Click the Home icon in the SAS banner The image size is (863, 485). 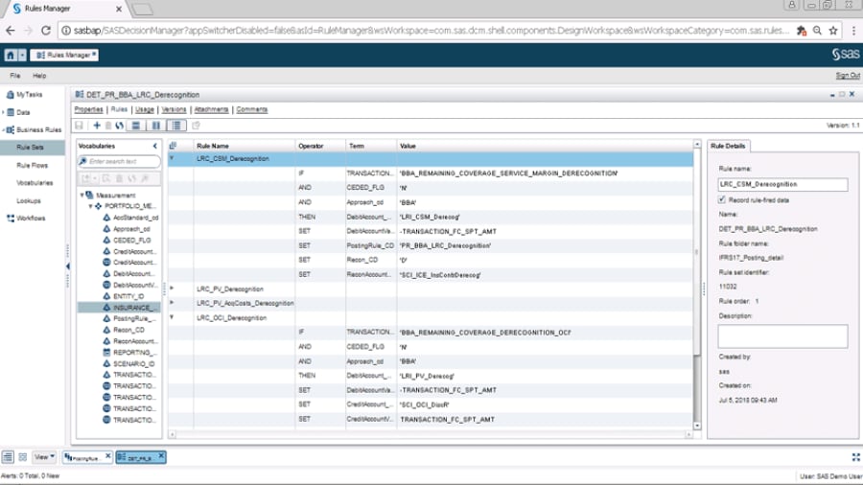[x=10, y=55]
